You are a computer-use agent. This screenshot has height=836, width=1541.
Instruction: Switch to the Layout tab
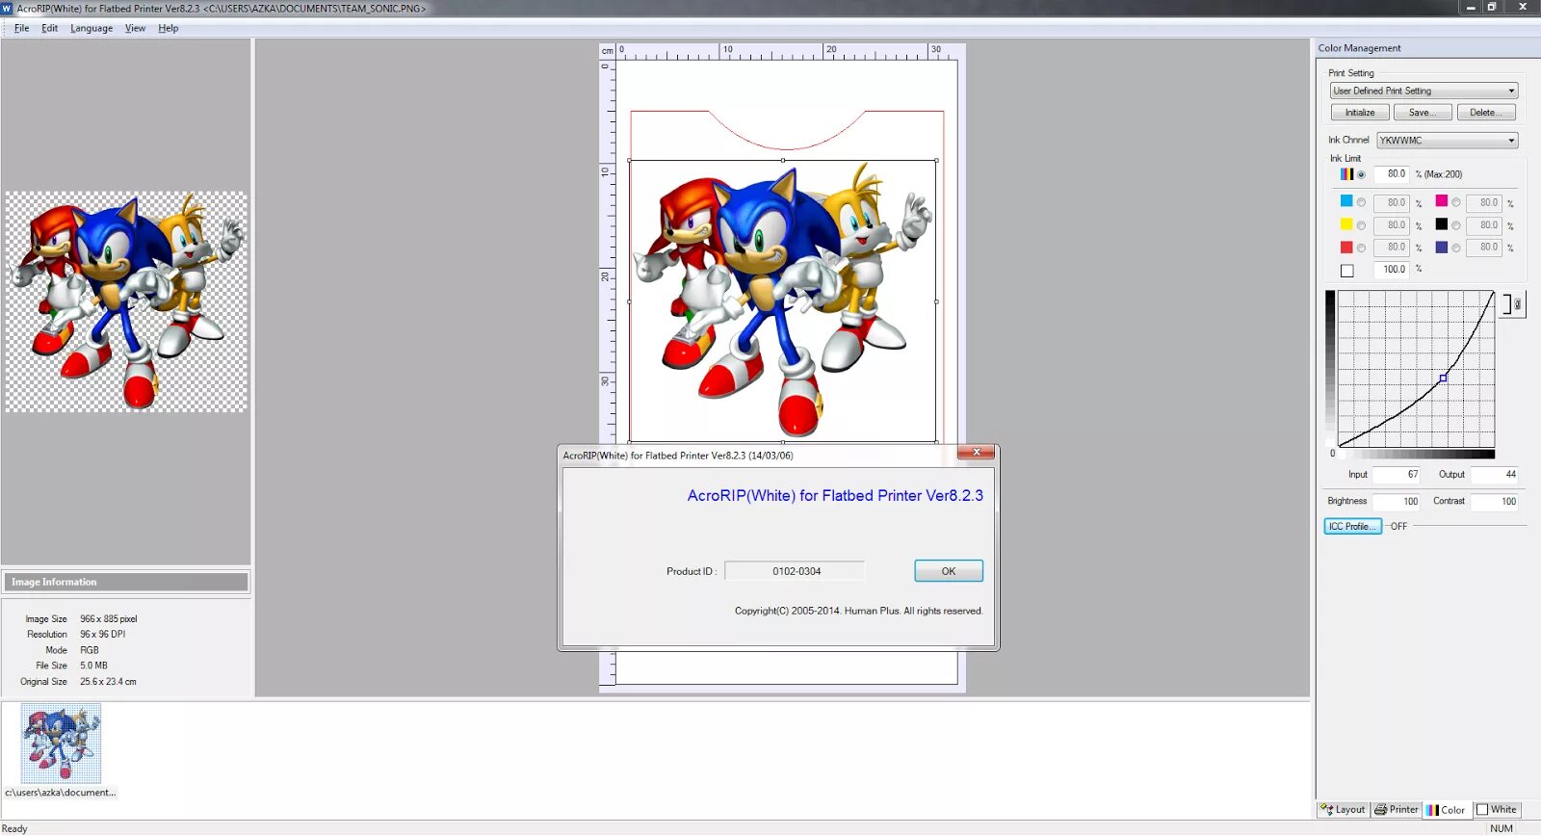1343,810
